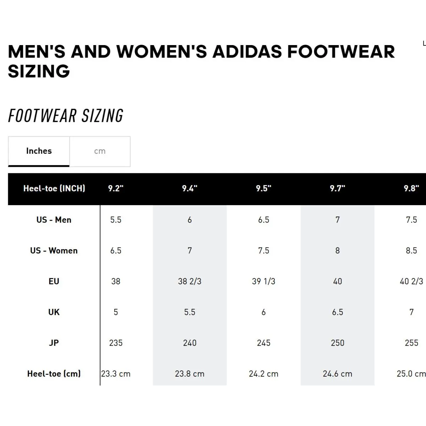Click the US - Women row label
This screenshot has width=426, height=426.
[x=54, y=251]
